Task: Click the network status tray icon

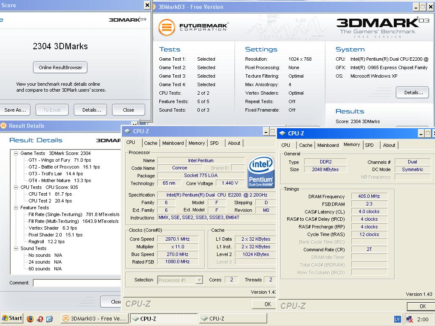Action: pos(410,319)
